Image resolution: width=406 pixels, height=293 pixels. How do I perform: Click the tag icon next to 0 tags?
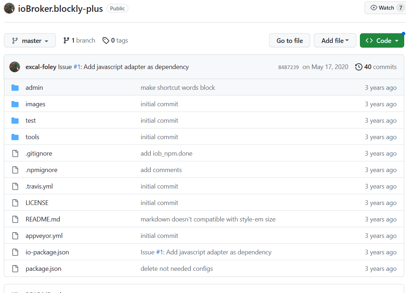(106, 41)
